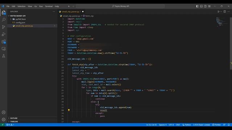
Task: Click Ln 33, Col 35 in status bar
Action: click(x=152, y=125)
